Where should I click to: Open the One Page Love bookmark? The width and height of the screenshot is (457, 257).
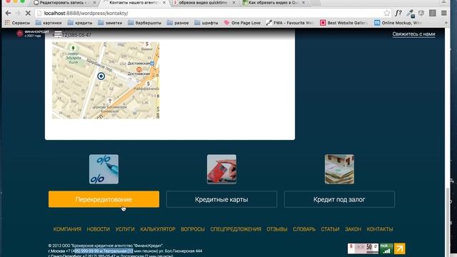click(x=242, y=23)
